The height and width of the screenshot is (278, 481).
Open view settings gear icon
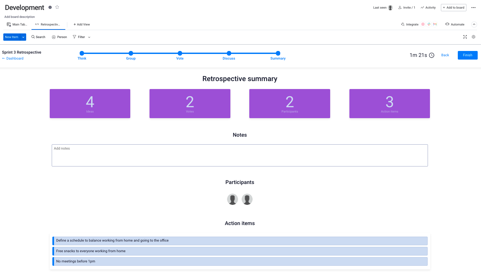point(473,37)
